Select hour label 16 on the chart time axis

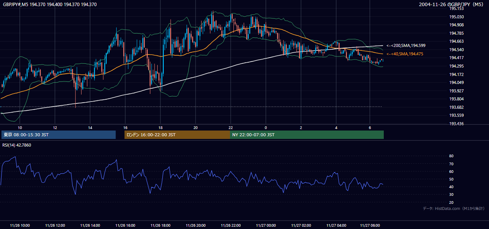click(125, 127)
